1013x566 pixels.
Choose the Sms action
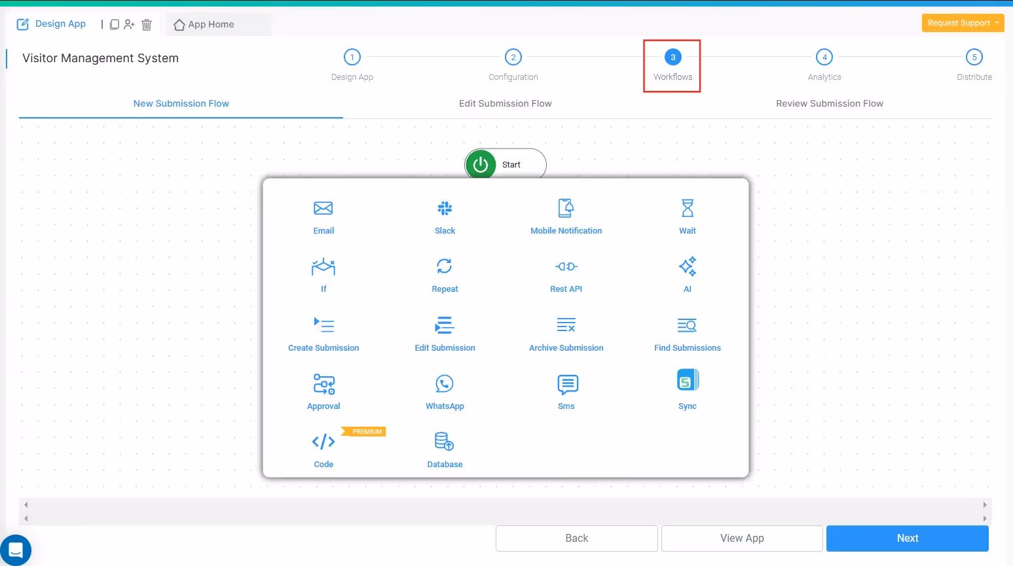click(566, 392)
